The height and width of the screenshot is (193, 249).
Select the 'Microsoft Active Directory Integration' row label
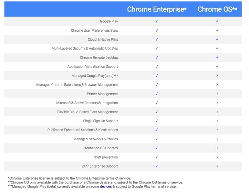pyautogui.click(x=87, y=103)
